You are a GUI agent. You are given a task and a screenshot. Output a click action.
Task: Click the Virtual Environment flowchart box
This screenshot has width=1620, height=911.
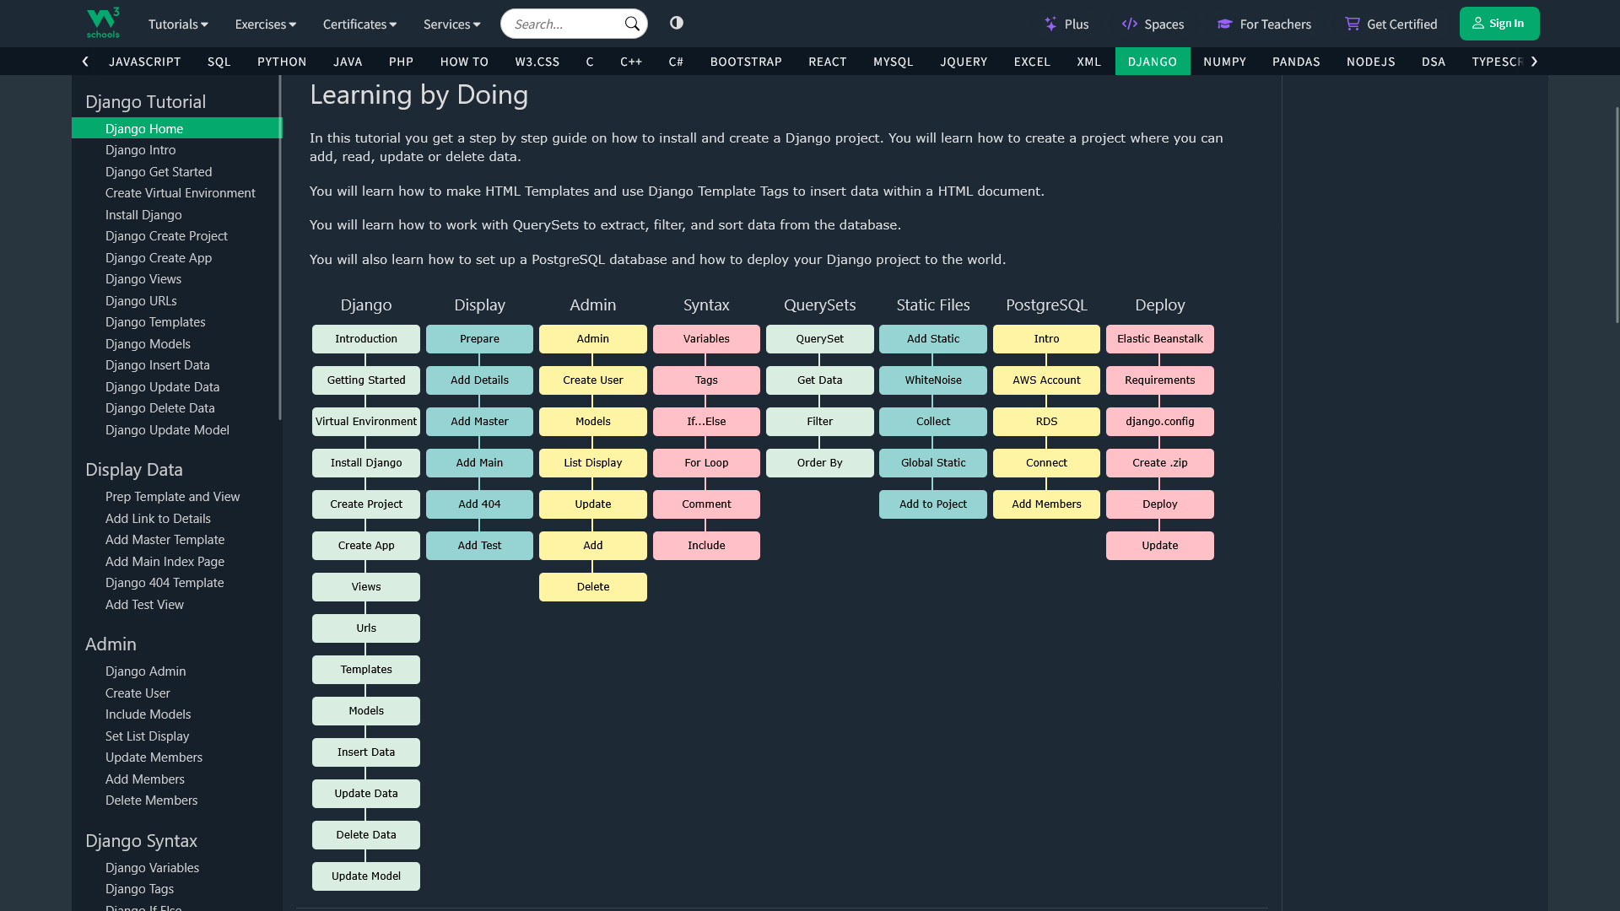(x=366, y=422)
